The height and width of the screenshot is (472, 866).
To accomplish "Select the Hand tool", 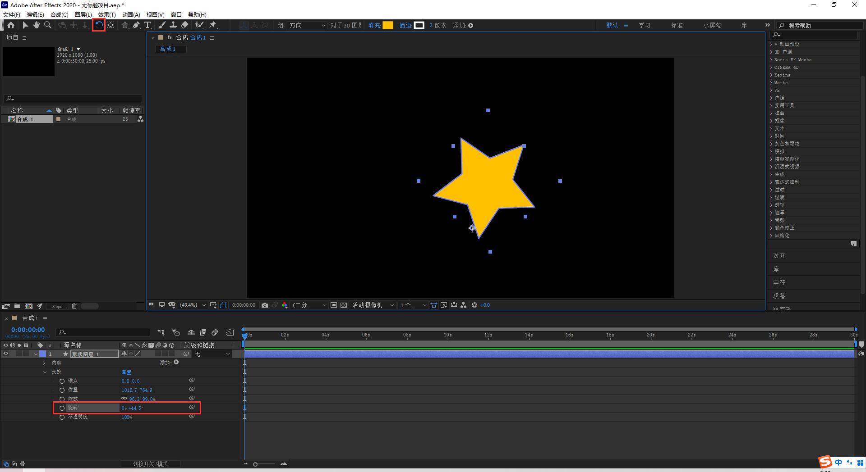I will click(x=37, y=25).
